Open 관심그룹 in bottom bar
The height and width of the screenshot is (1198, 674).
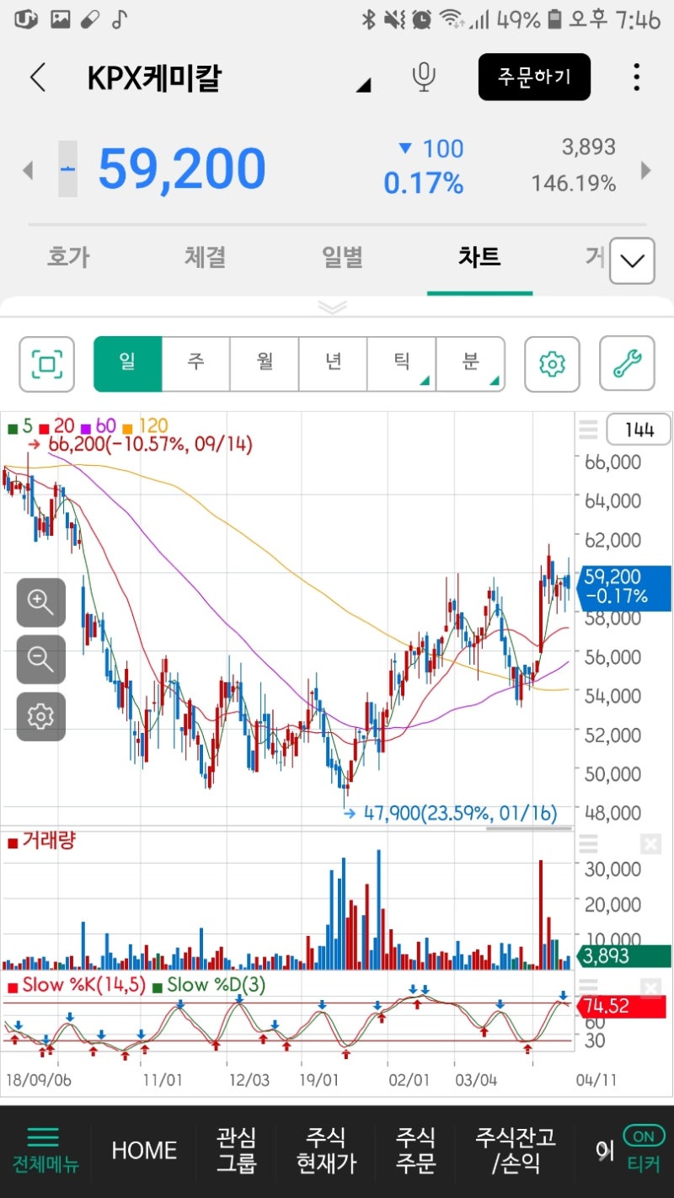(236, 1150)
